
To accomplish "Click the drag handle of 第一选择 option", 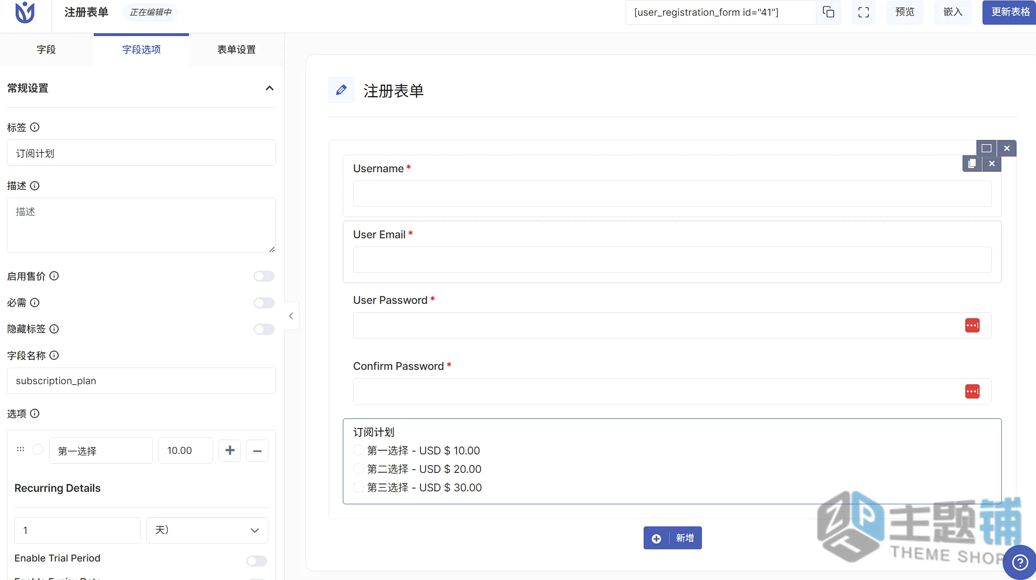I will 20,449.
